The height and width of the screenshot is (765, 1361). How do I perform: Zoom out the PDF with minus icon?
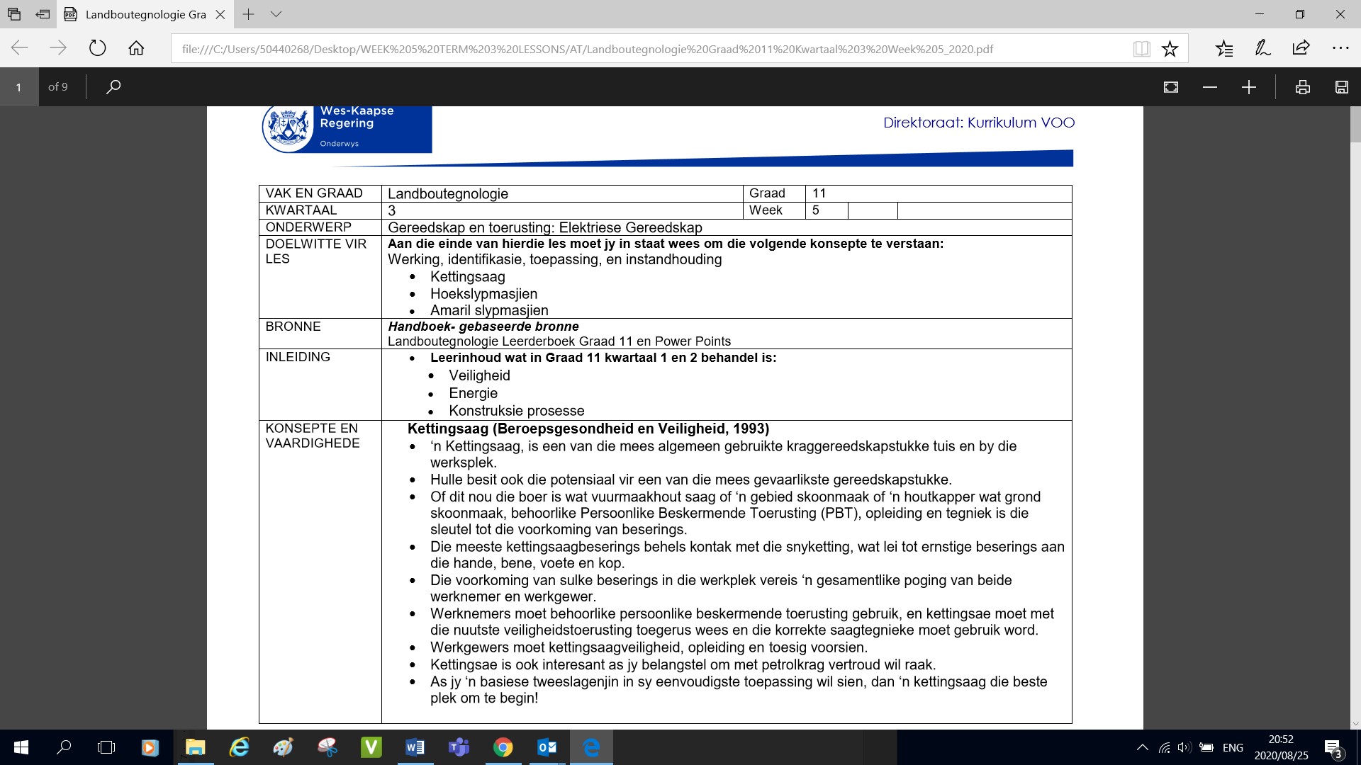(1210, 87)
